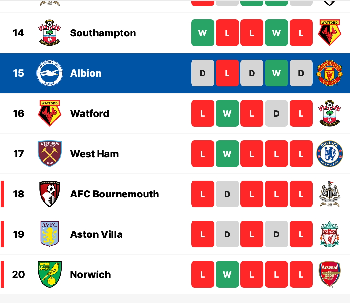The width and height of the screenshot is (350, 303).
Task: Click the Chelsea next-opponent badge in West Ham row
Action: 330,154
